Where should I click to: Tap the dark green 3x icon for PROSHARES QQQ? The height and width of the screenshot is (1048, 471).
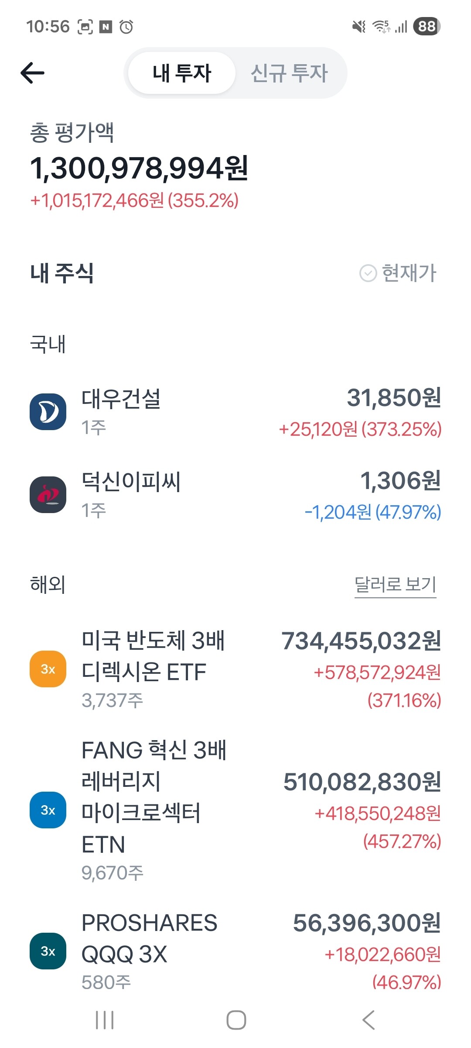[48, 951]
